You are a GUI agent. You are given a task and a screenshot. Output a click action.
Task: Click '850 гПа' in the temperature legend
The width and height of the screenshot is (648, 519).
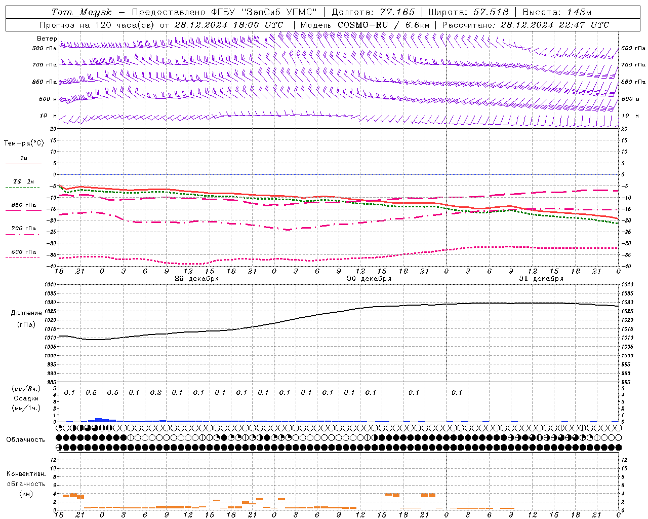[x=24, y=205]
